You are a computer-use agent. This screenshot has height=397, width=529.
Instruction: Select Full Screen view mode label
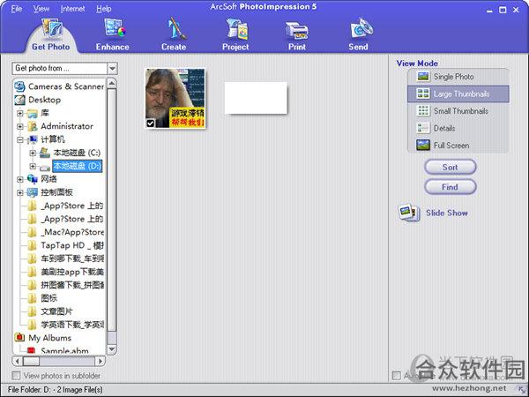pos(451,146)
